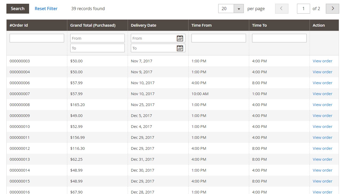This screenshot has width=344, height=194.
Task: Open calendar for Delivery Date To
Action: click(x=180, y=48)
